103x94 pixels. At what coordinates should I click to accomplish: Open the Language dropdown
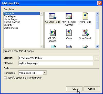click(x=45, y=73)
